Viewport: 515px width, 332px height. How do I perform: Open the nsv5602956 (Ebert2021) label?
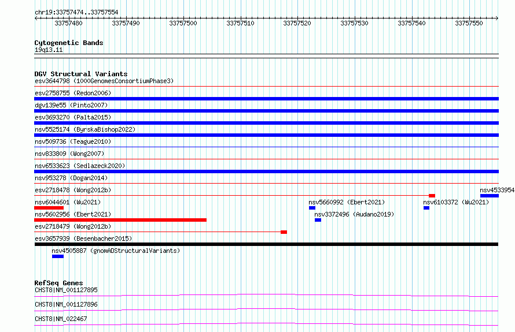pos(73,214)
